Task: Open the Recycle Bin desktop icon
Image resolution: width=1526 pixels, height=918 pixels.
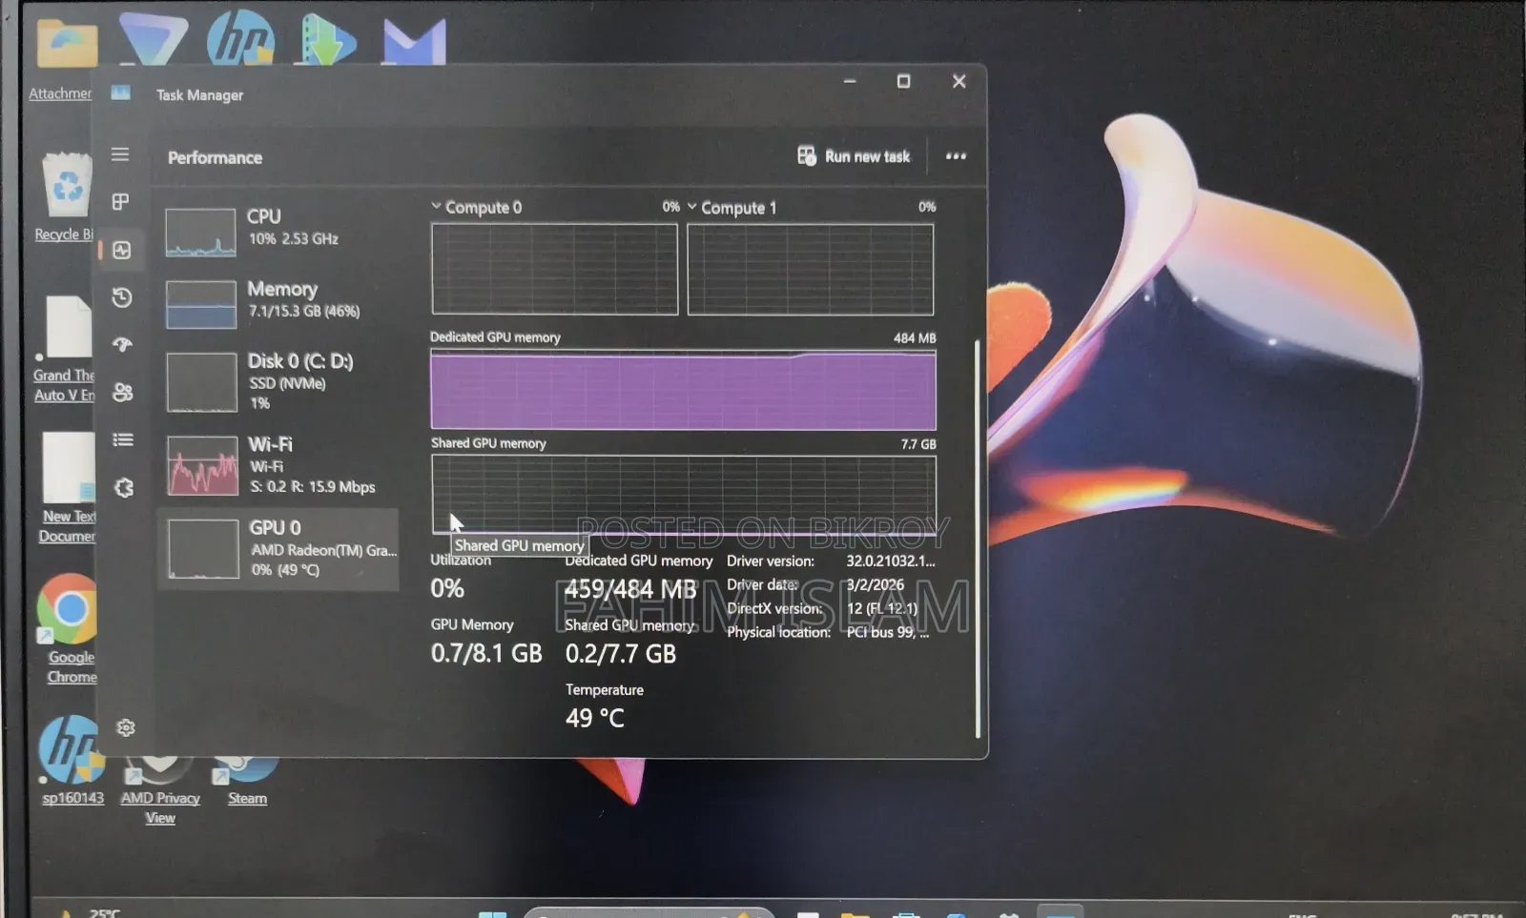Action: (67, 196)
